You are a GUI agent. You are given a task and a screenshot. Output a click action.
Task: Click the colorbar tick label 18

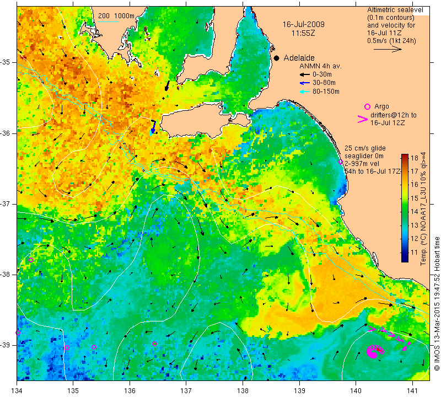tap(415, 158)
